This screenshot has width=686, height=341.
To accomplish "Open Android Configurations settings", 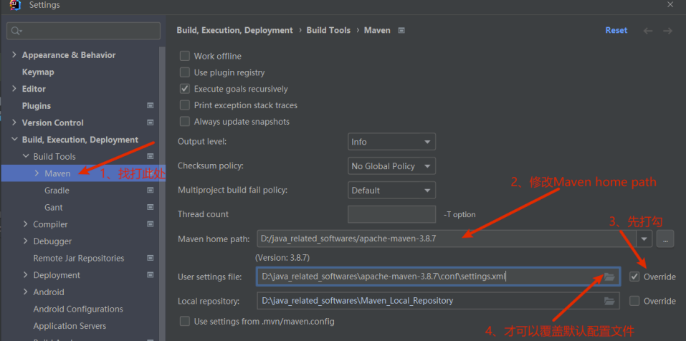I will pyautogui.click(x=78, y=309).
